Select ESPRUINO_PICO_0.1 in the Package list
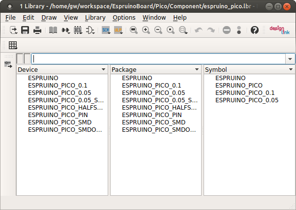 point(151,86)
